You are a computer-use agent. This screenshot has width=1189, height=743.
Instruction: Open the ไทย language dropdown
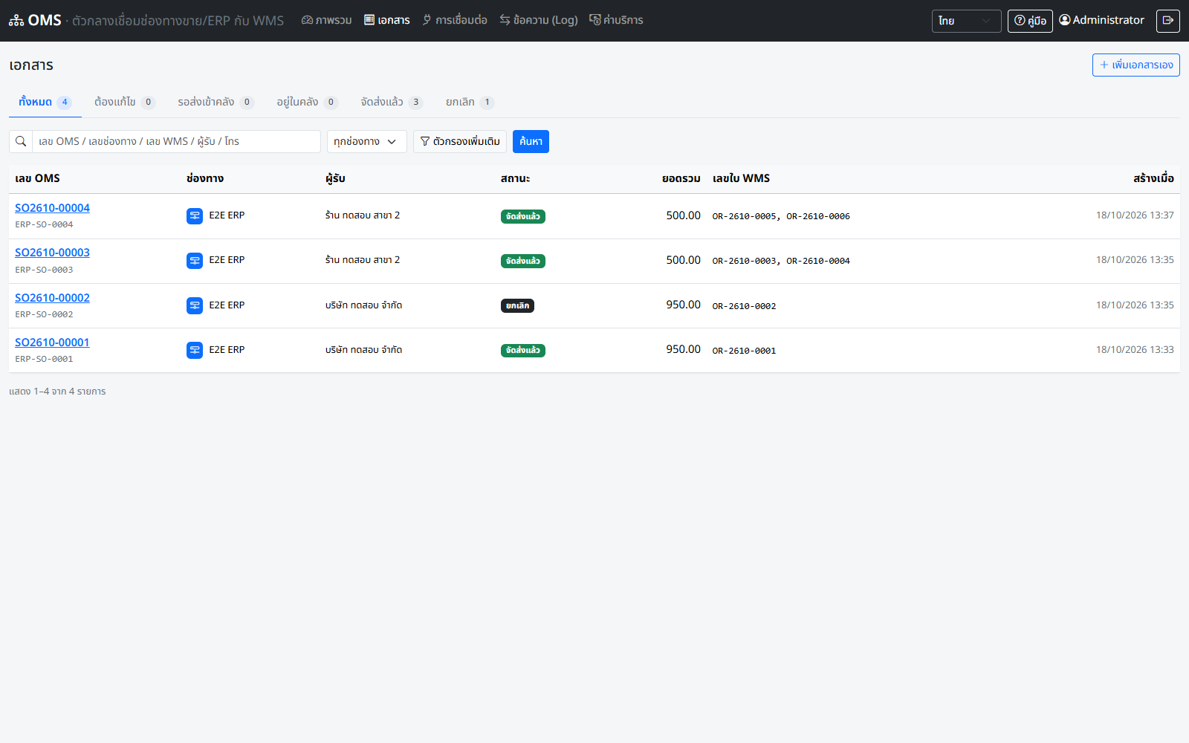click(966, 21)
